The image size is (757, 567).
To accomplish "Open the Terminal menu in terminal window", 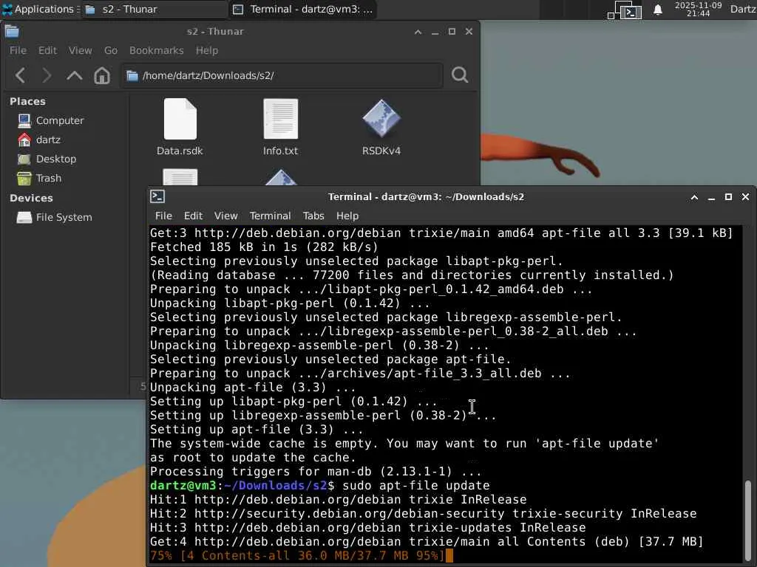I will [270, 216].
